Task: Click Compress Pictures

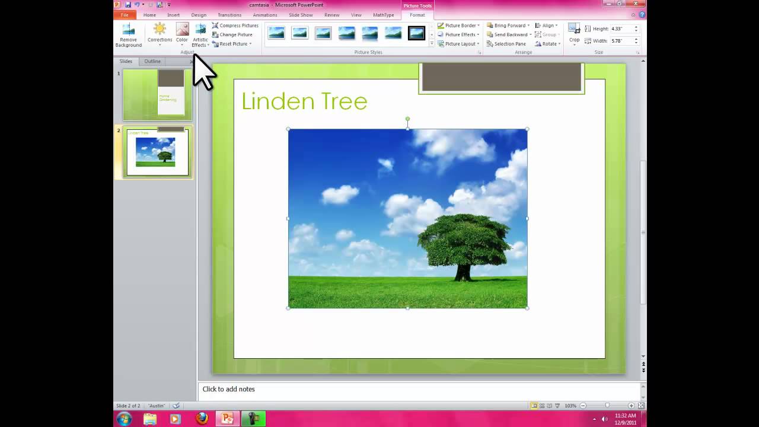Action: [x=235, y=26]
